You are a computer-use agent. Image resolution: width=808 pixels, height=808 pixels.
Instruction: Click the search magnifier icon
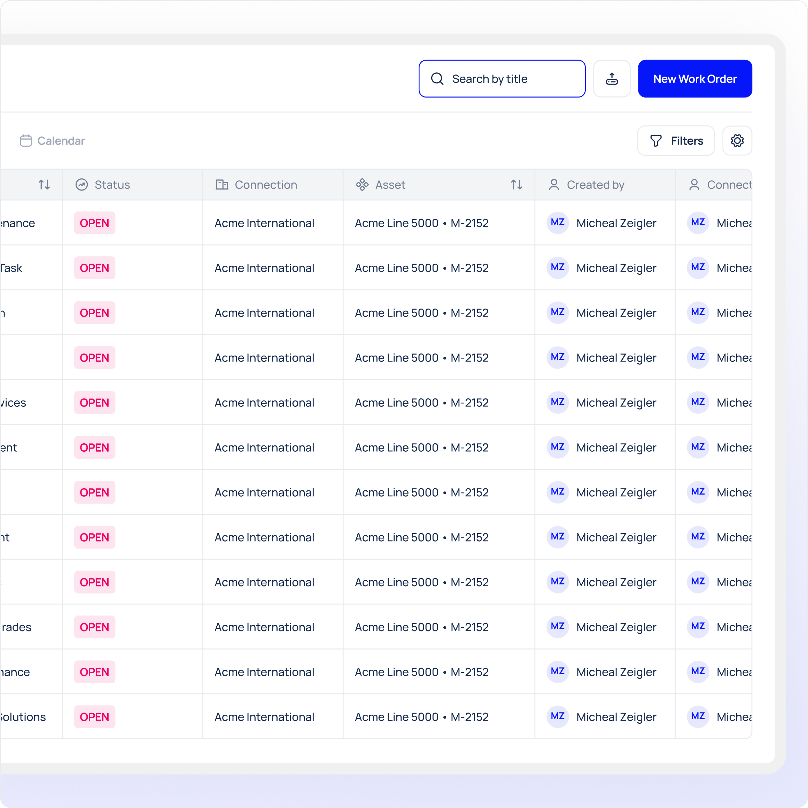[x=437, y=79]
